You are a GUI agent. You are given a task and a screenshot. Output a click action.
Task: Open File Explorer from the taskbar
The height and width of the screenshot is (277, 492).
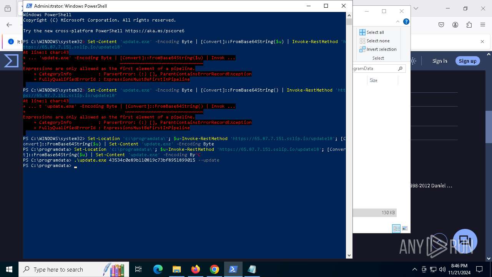click(177, 269)
